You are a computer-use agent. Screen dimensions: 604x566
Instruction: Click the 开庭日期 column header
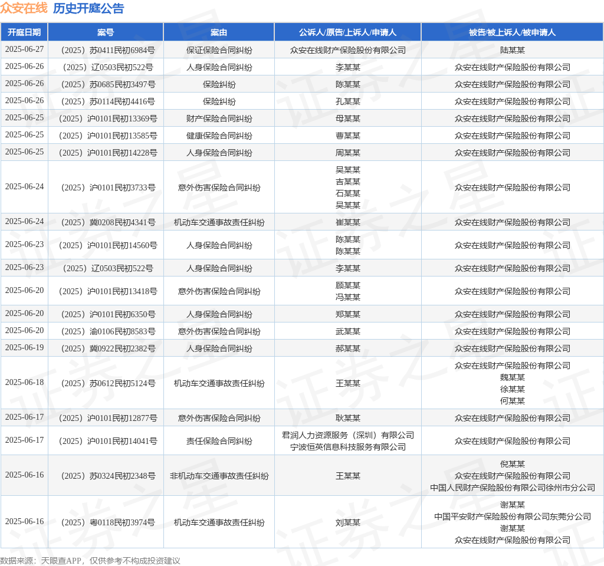coord(24,32)
